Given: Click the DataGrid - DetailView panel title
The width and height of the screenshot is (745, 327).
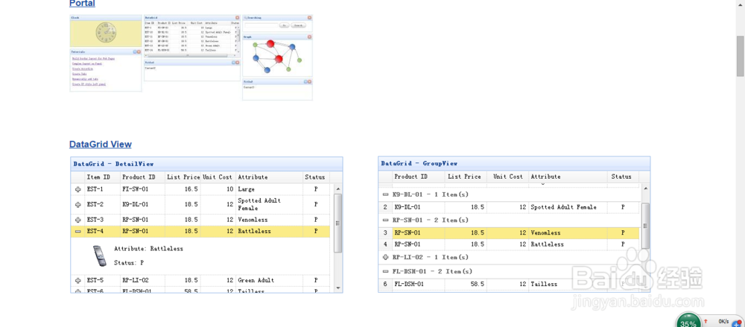Looking at the screenshot, I should (113, 164).
